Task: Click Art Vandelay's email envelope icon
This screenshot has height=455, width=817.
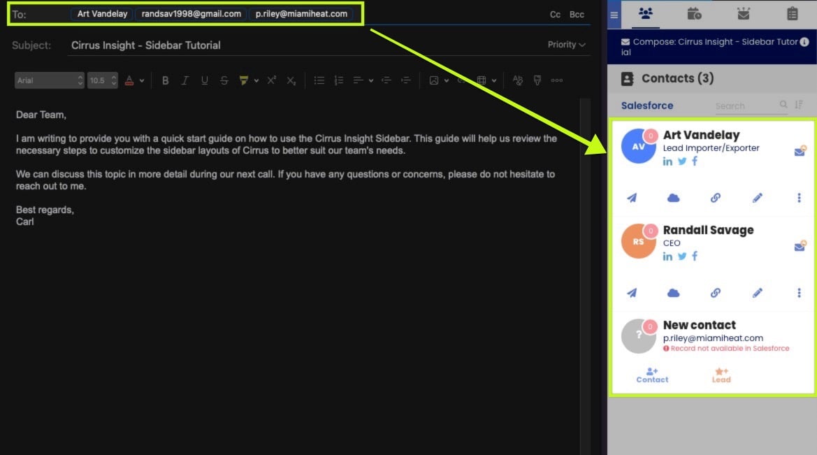Action: pos(800,151)
